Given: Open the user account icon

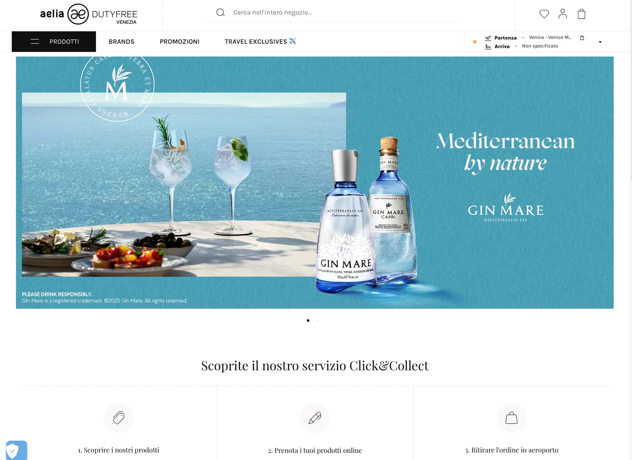Looking at the screenshot, I should pyautogui.click(x=563, y=14).
